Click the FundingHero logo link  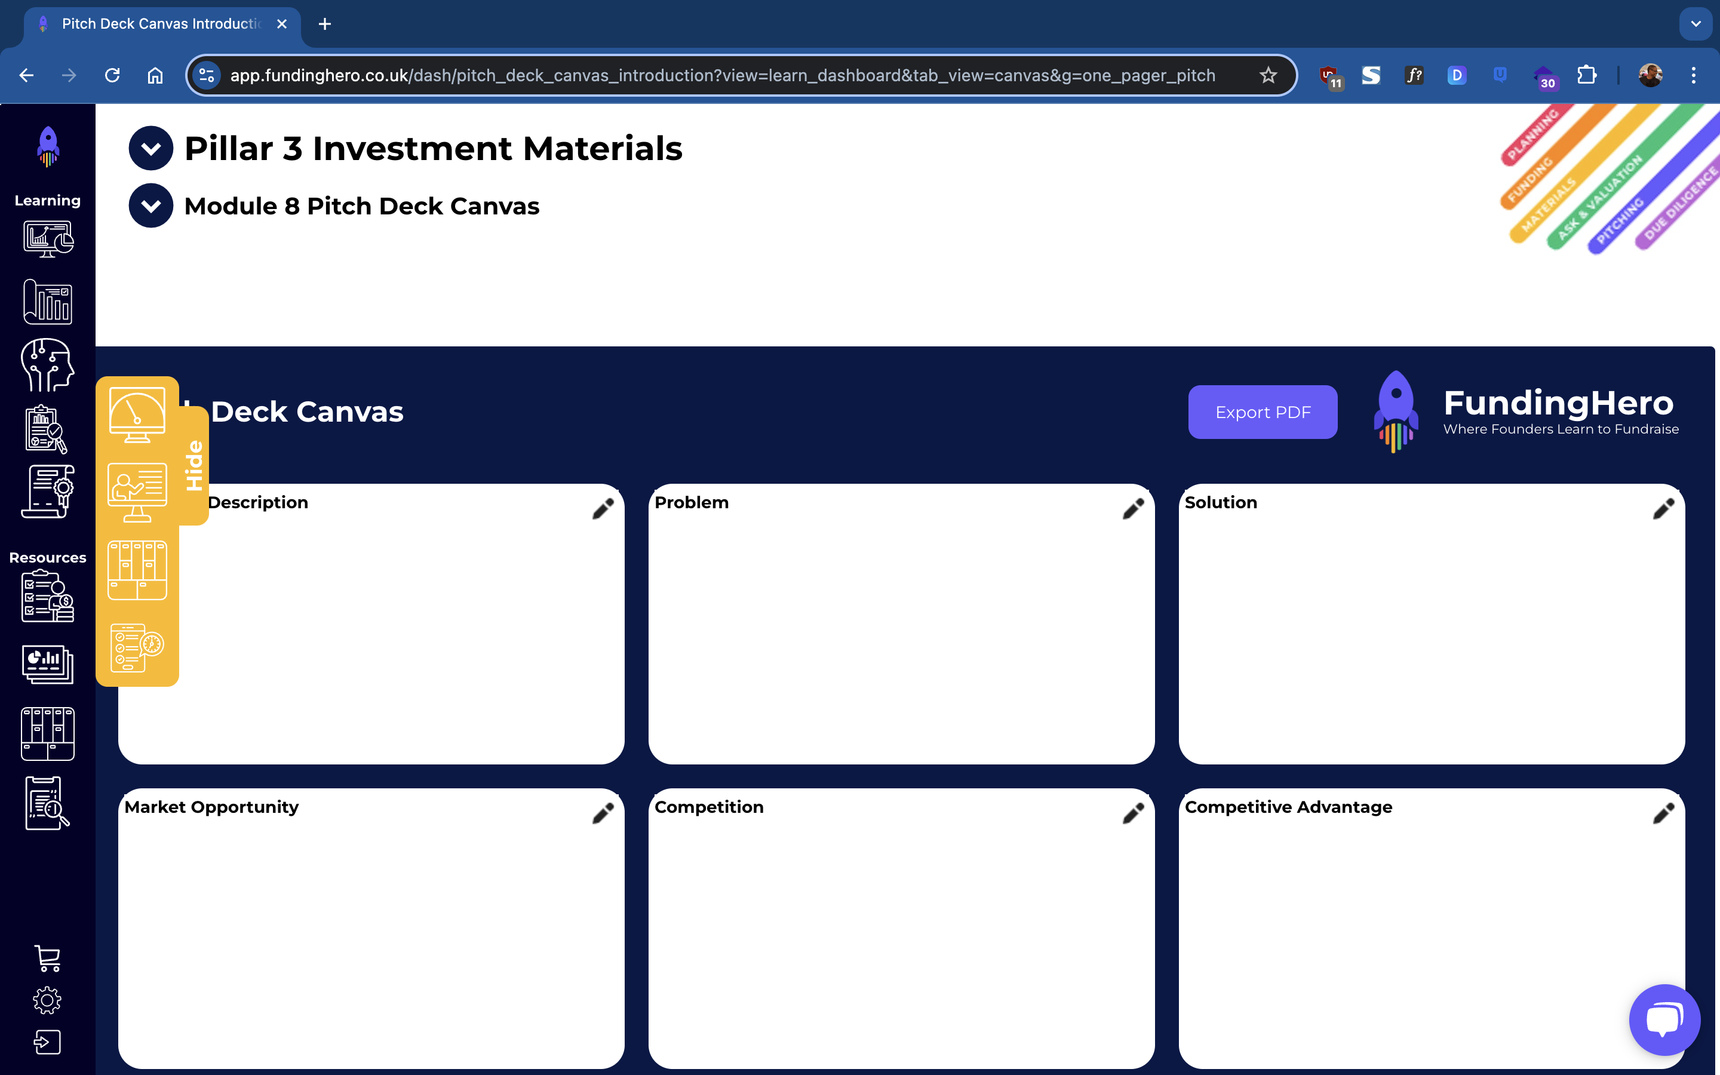point(1524,411)
